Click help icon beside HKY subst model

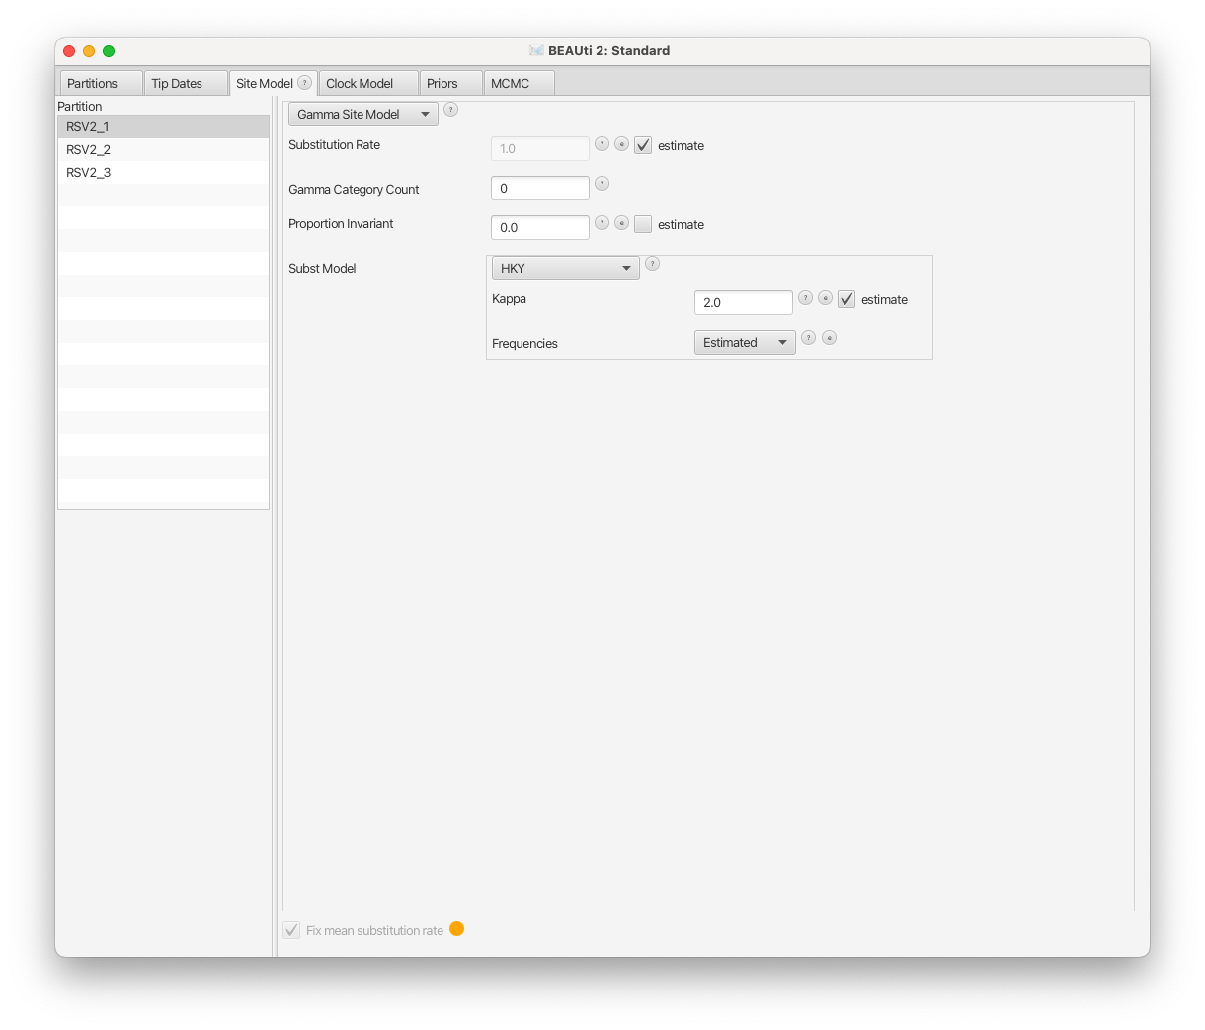tap(652, 263)
